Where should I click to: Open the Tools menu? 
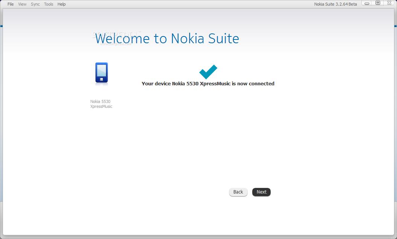click(x=48, y=4)
